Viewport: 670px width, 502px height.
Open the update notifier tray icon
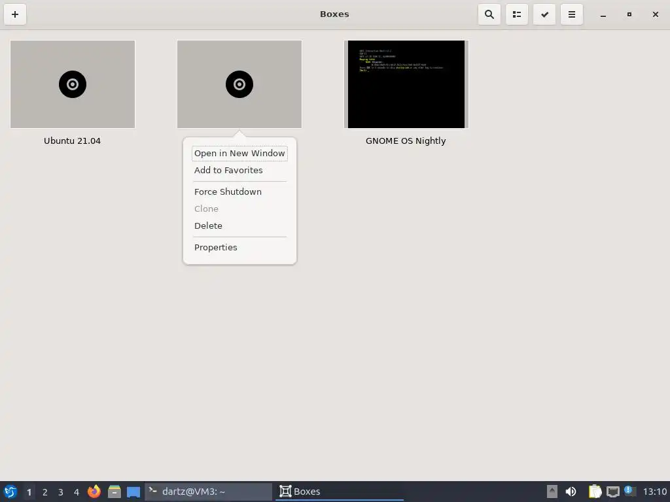click(x=630, y=491)
